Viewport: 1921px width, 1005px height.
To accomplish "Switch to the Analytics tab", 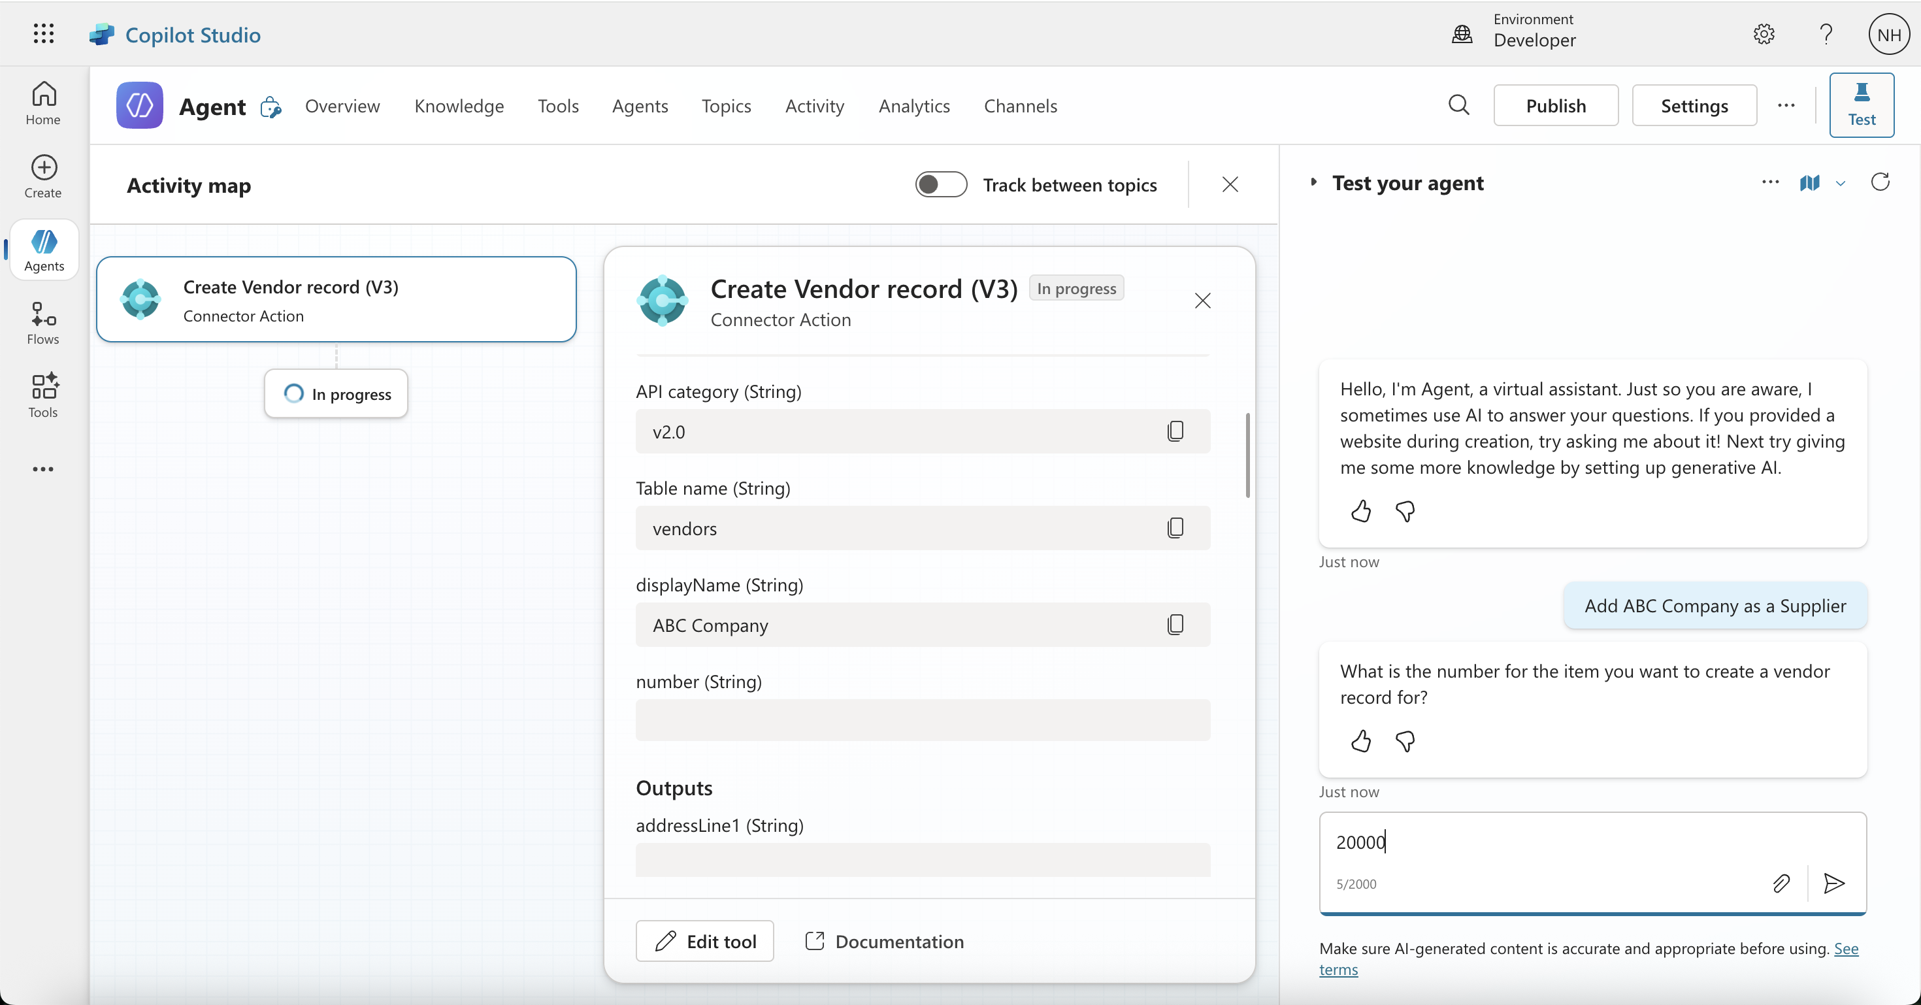I will [x=913, y=106].
